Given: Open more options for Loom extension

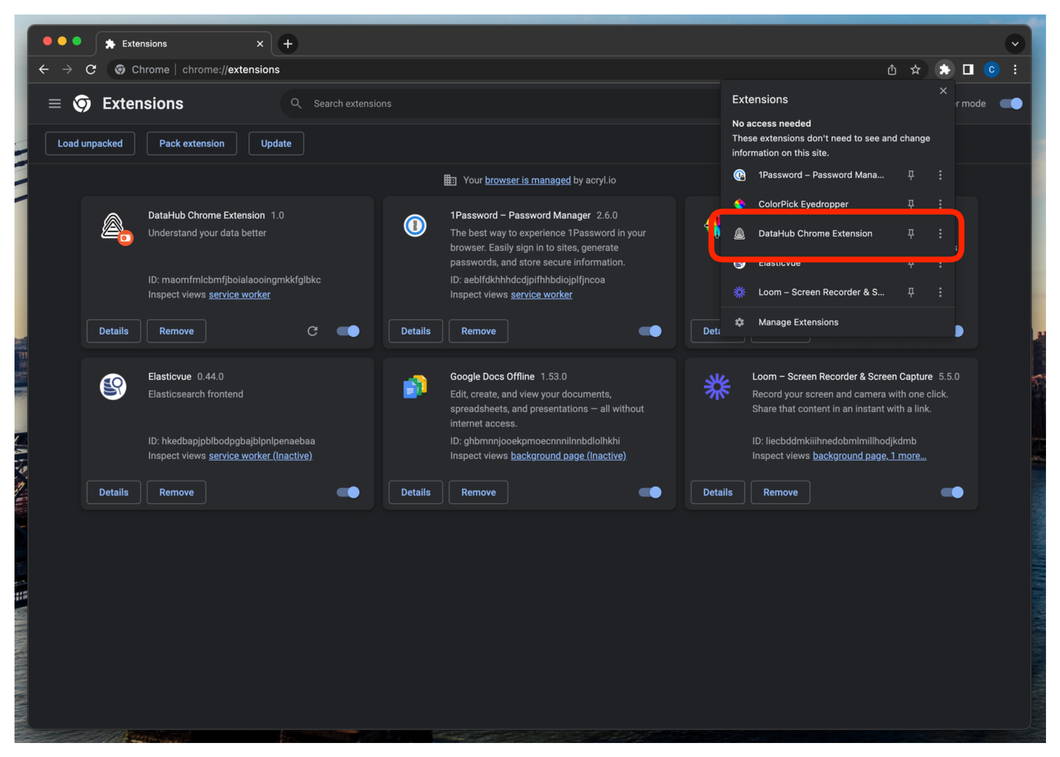Looking at the screenshot, I should [940, 292].
